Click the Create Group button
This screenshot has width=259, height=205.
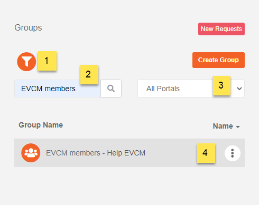[x=218, y=60]
